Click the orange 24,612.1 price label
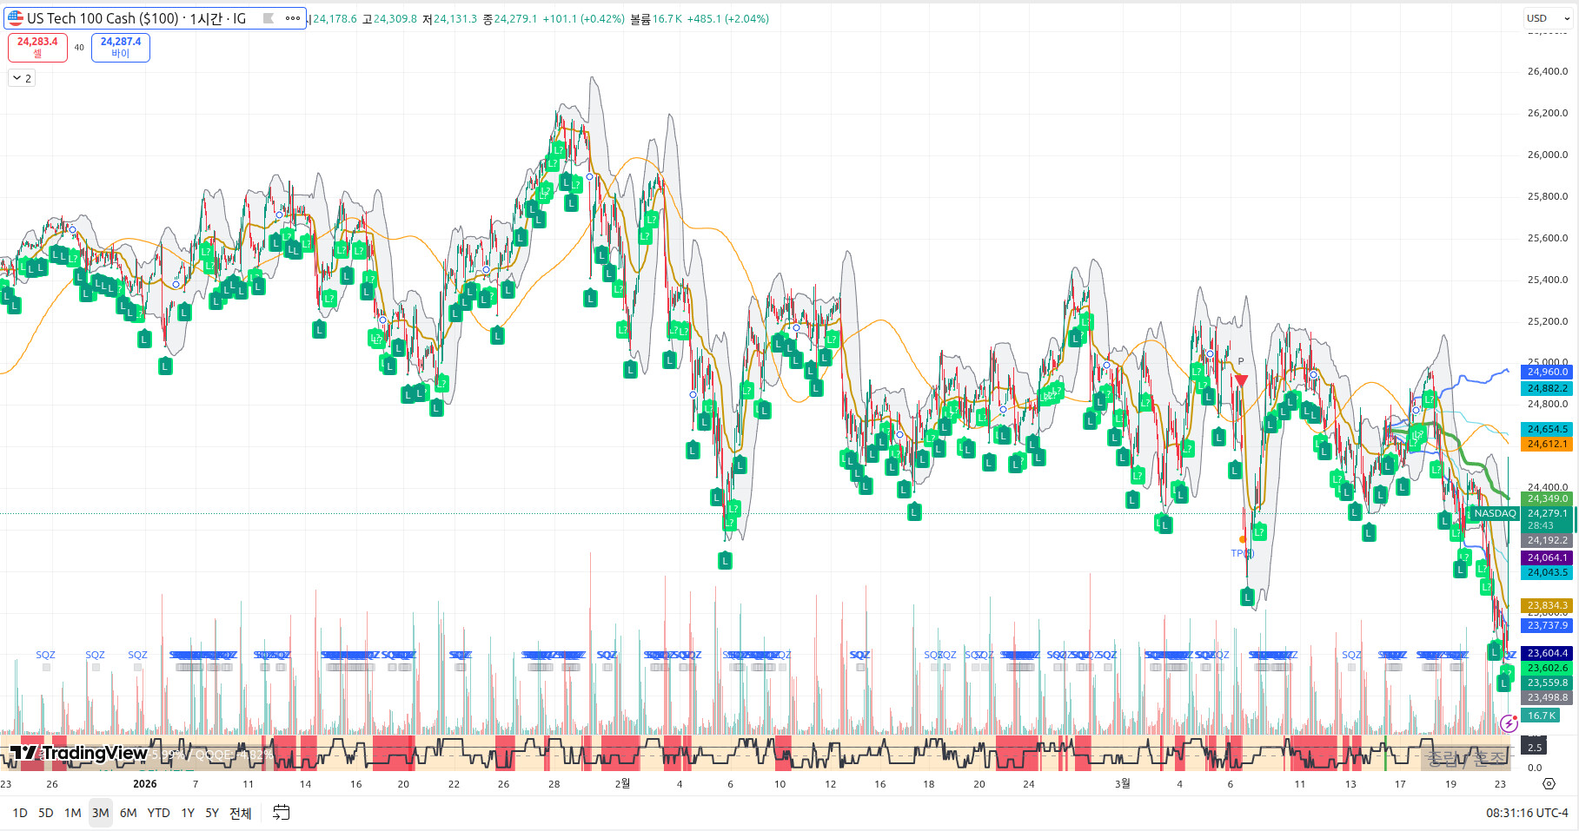 tap(1548, 444)
